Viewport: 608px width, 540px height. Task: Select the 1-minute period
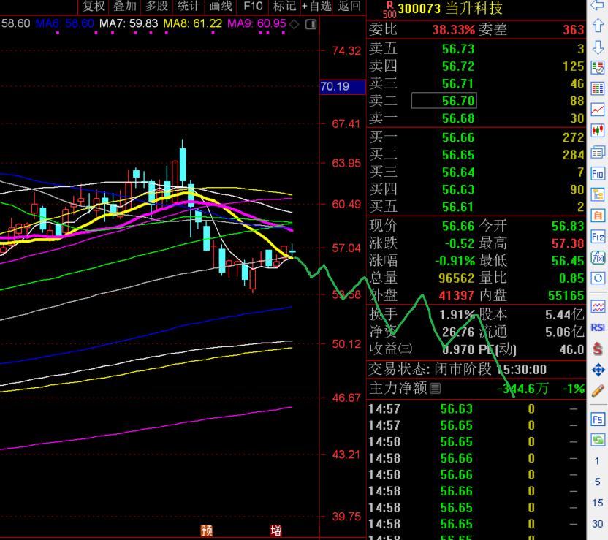point(597,461)
